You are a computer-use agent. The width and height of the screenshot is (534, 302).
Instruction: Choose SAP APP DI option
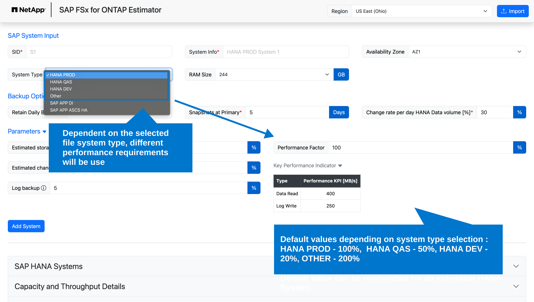coord(107,103)
